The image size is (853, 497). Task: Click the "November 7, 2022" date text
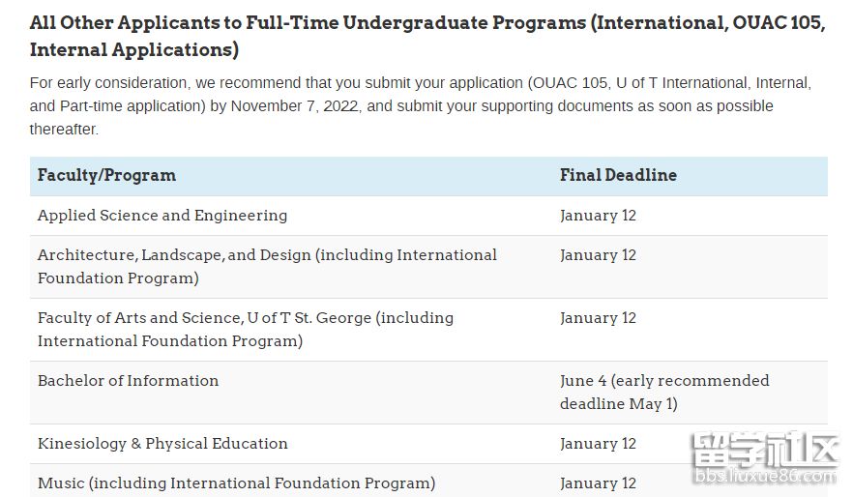click(x=293, y=106)
